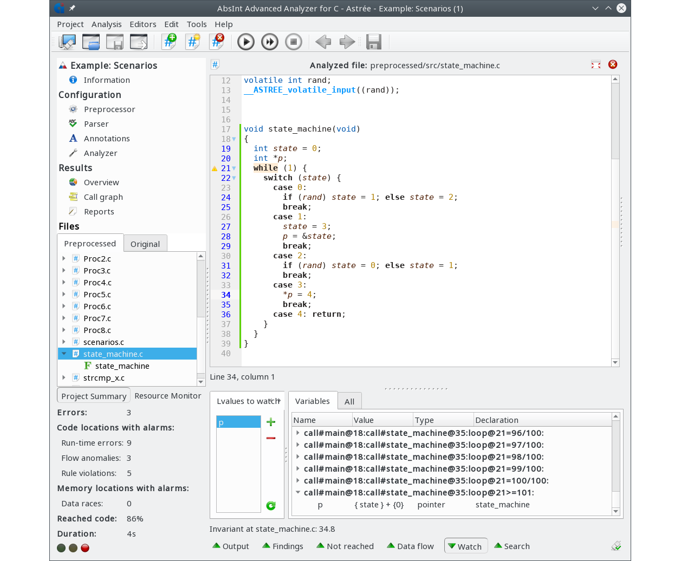Expand the Proc8.c file node

(64, 330)
